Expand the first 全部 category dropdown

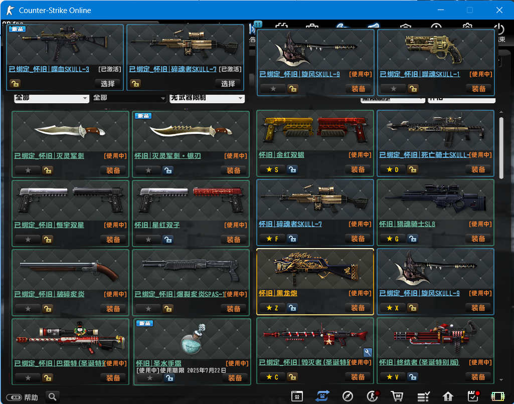click(52, 98)
